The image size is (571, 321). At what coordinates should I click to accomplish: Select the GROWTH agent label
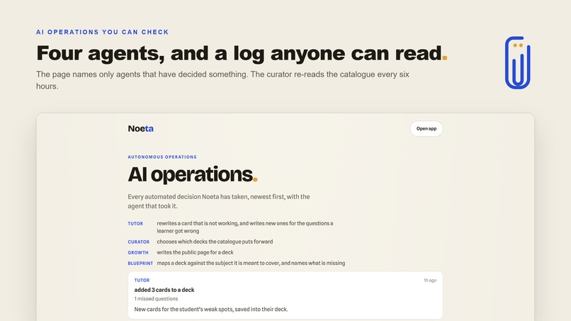pyautogui.click(x=138, y=252)
